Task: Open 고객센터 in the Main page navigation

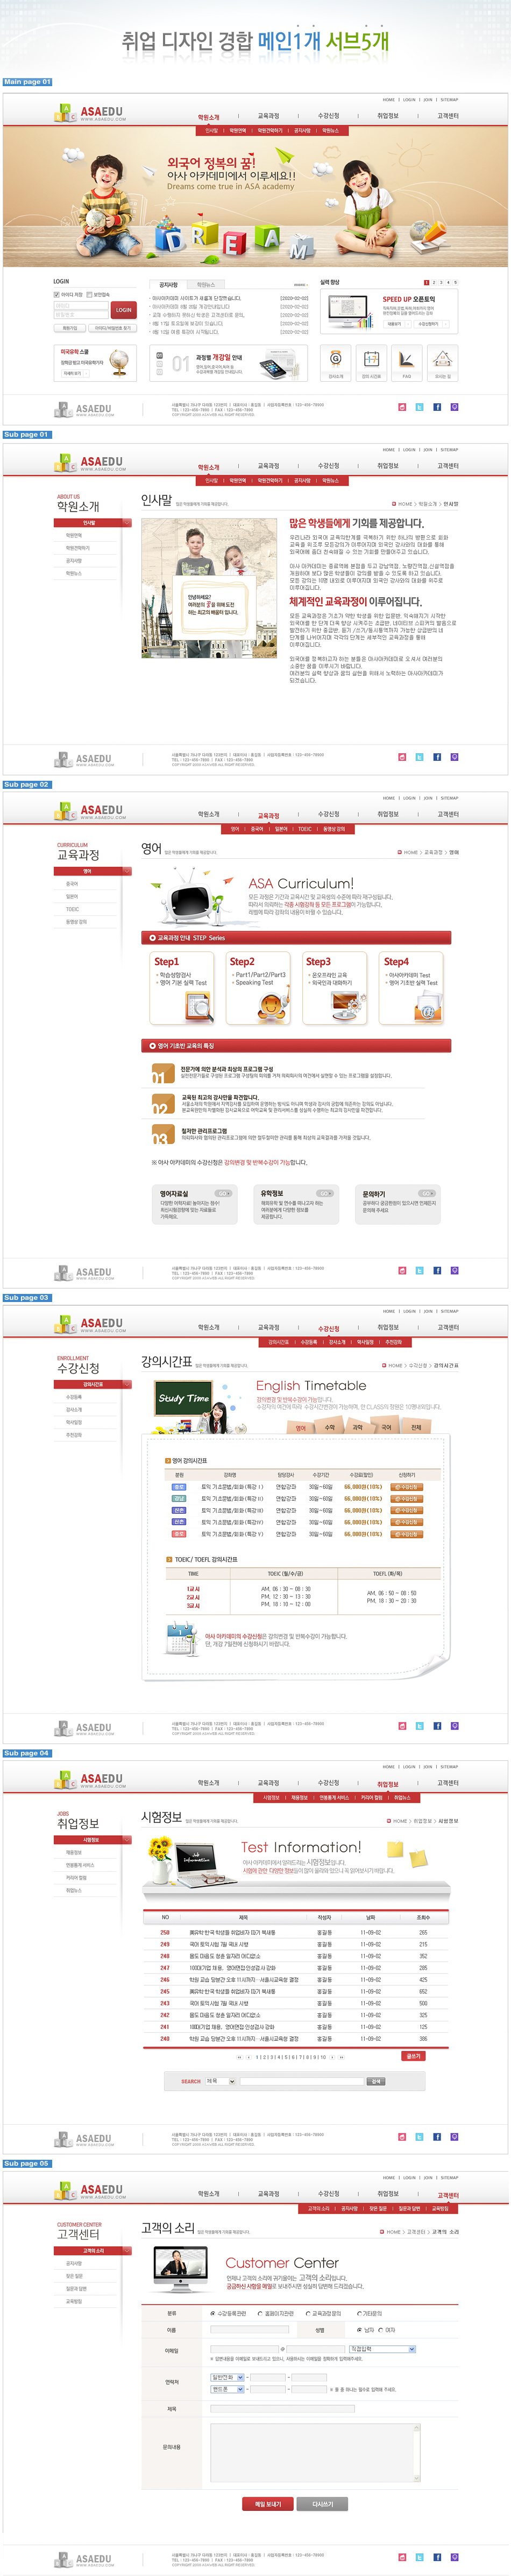Action: coord(448,116)
